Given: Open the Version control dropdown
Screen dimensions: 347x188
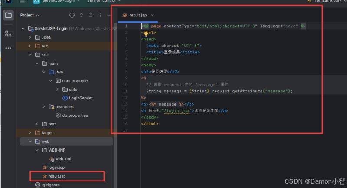Looking at the screenshot, I should point(101,1).
